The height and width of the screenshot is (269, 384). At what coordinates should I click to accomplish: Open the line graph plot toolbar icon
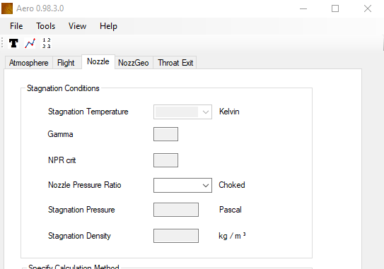(x=30, y=43)
